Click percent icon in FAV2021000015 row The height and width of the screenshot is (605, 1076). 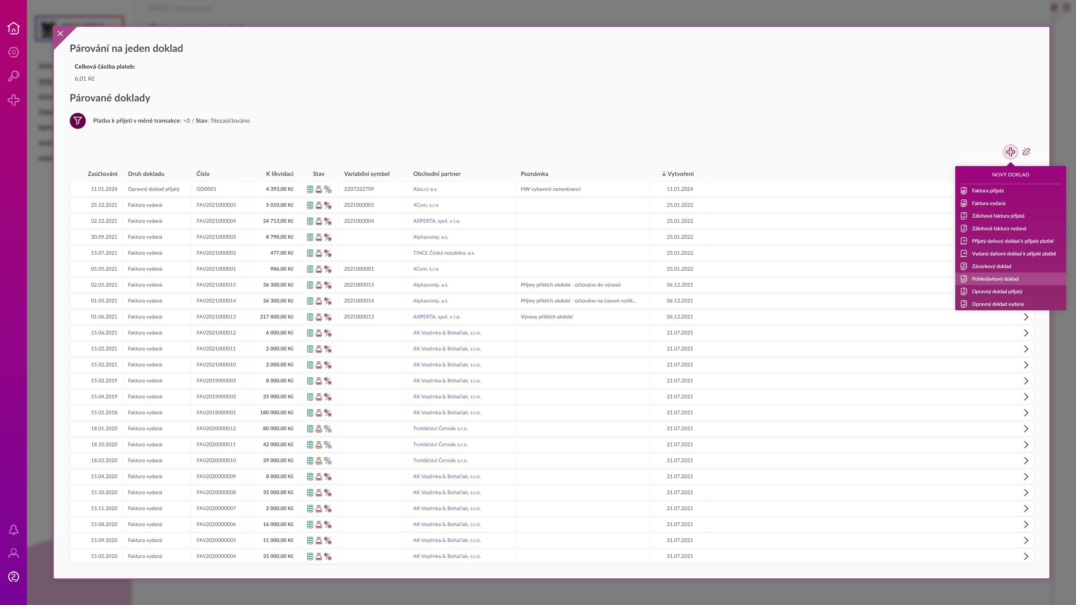point(328,285)
